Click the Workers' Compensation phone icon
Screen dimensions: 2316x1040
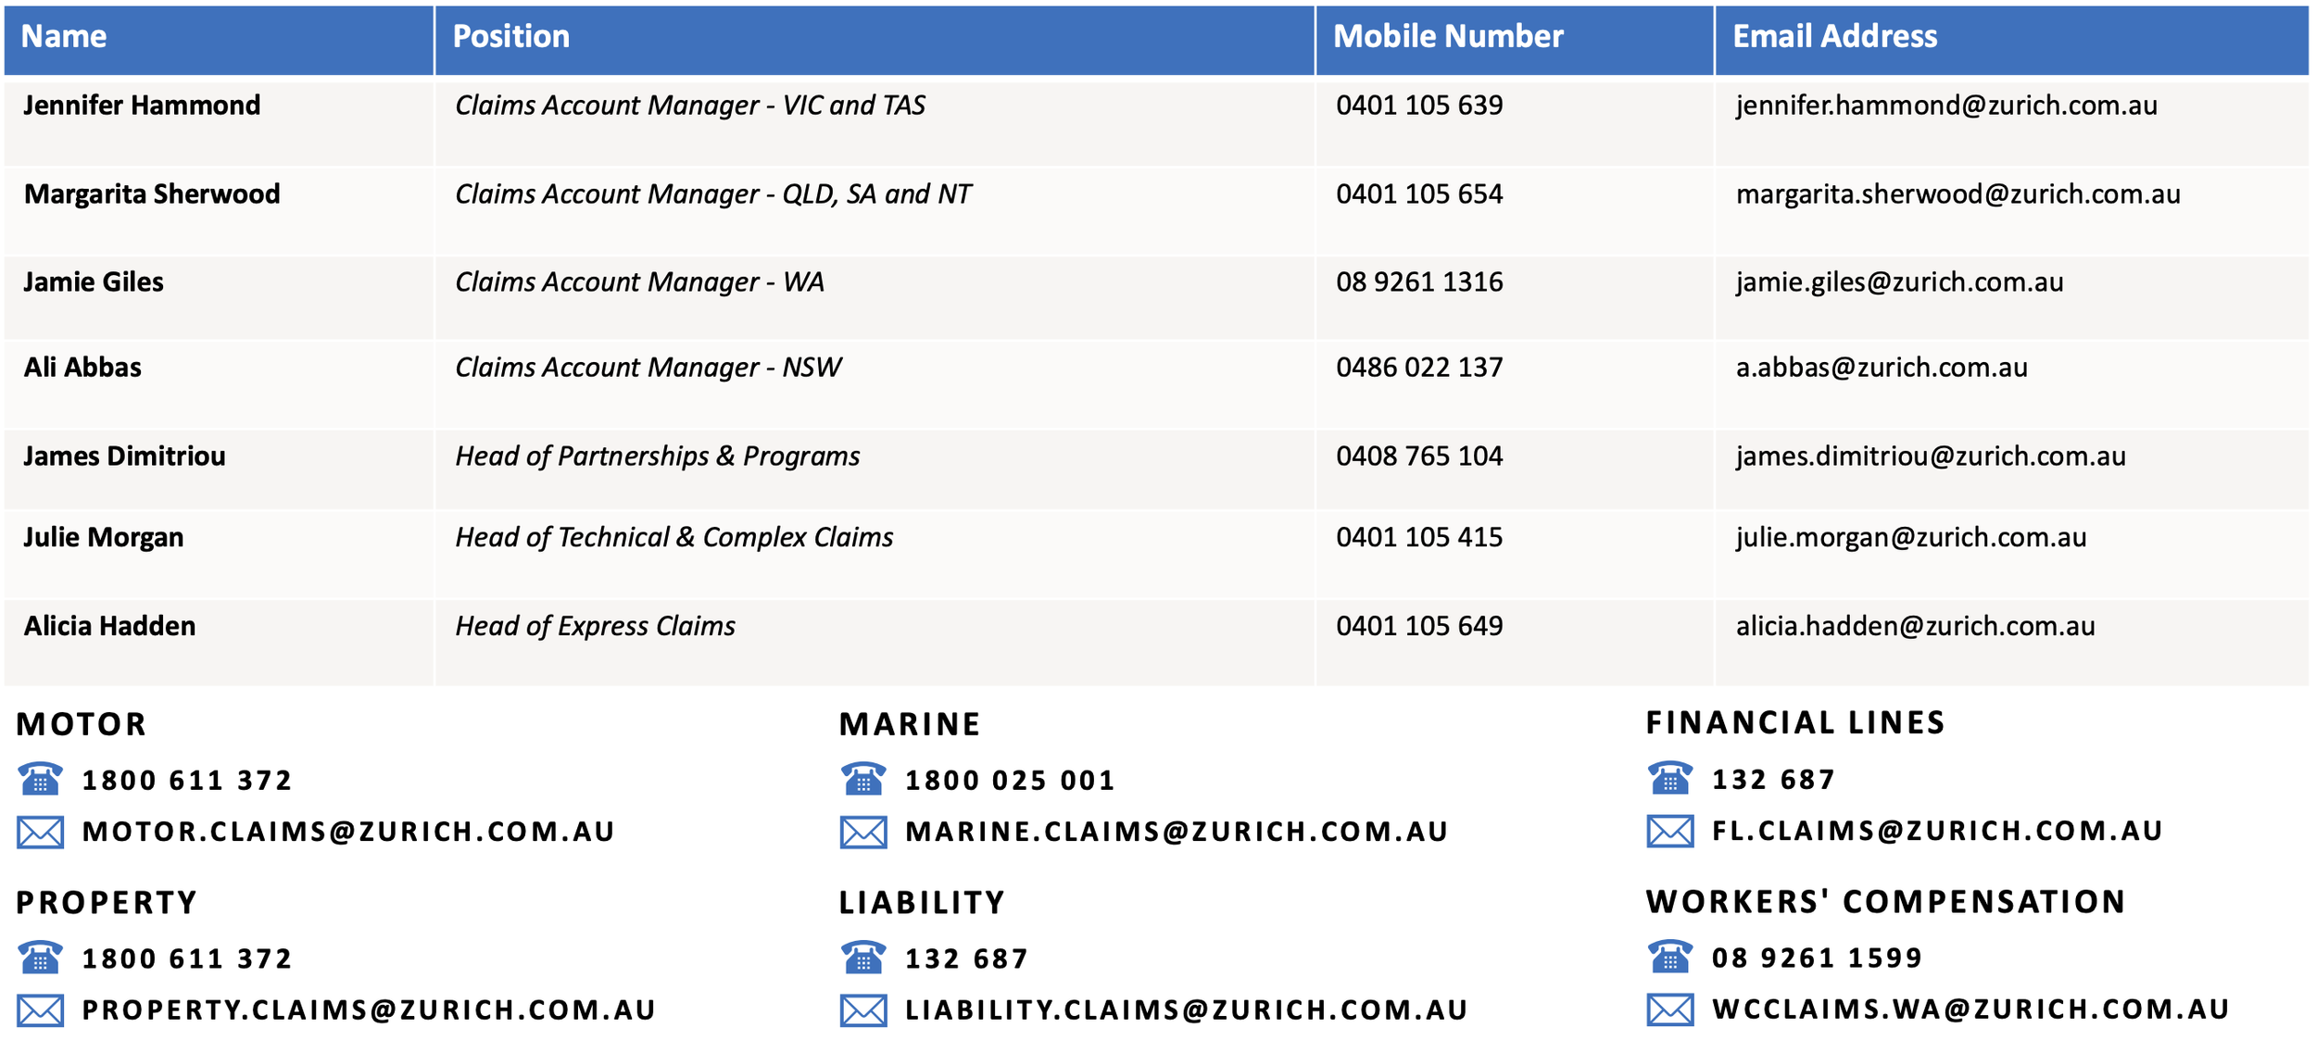coord(1670,957)
